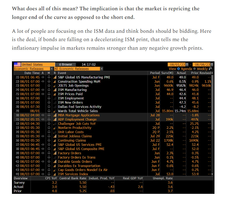Click speaker icon on S&P Global US Manufacturing PMI
The height and width of the screenshot is (203, 232).
pyautogui.click(x=43, y=77)
